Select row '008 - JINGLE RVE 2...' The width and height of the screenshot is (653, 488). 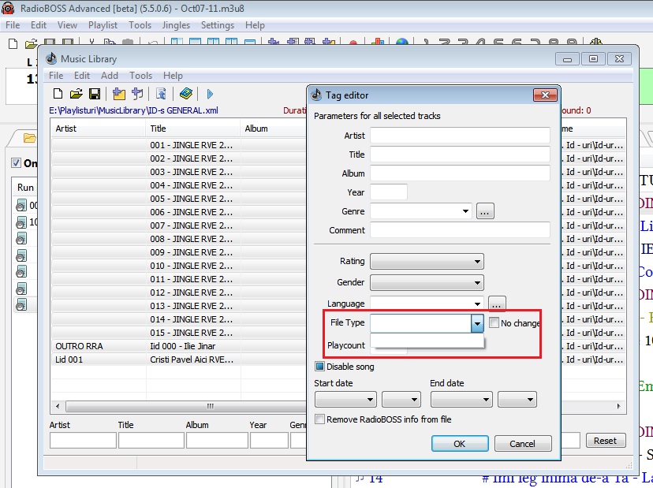pyautogui.click(x=179, y=239)
